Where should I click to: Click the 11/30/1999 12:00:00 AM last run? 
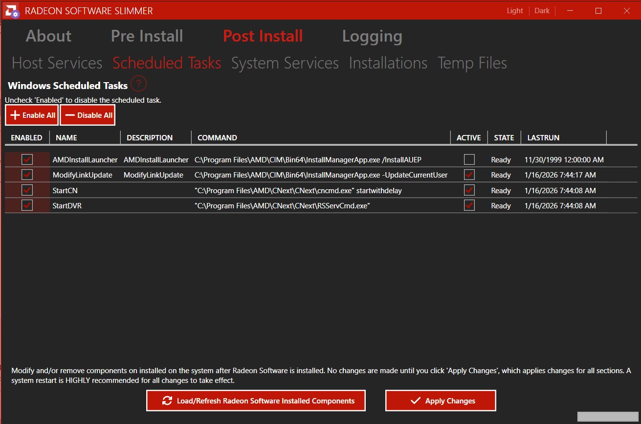[564, 160]
